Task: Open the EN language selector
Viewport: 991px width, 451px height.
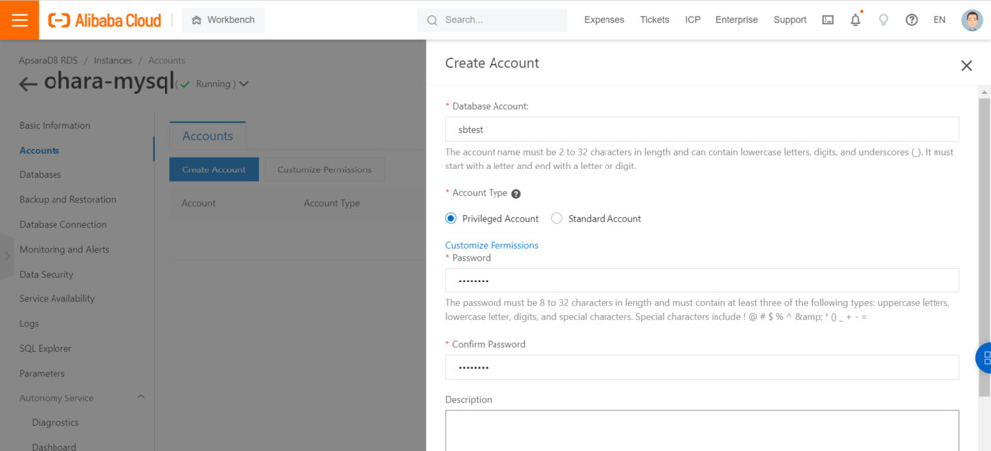Action: pyautogui.click(x=939, y=20)
